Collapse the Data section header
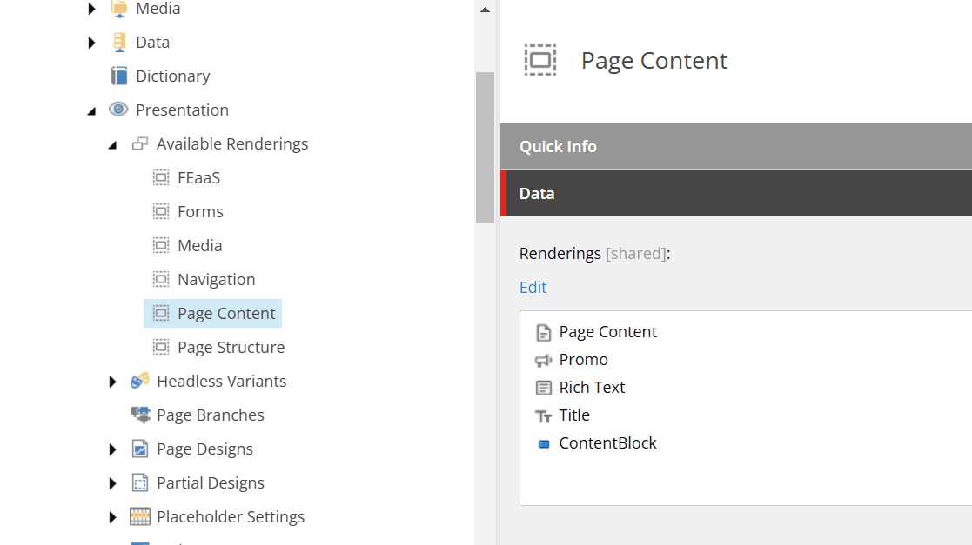Image resolution: width=972 pixels, height=545 pixels. [x=735, y=194]
